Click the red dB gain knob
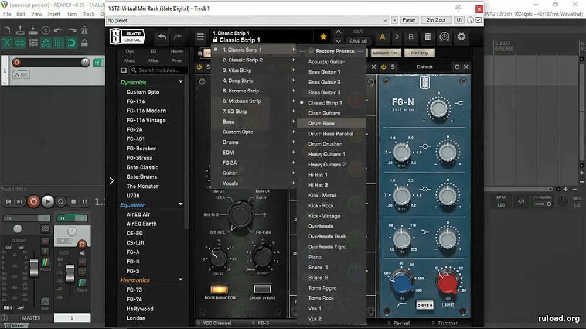The height and width of the screenshot is (329, 586). [x=447, y=283]
